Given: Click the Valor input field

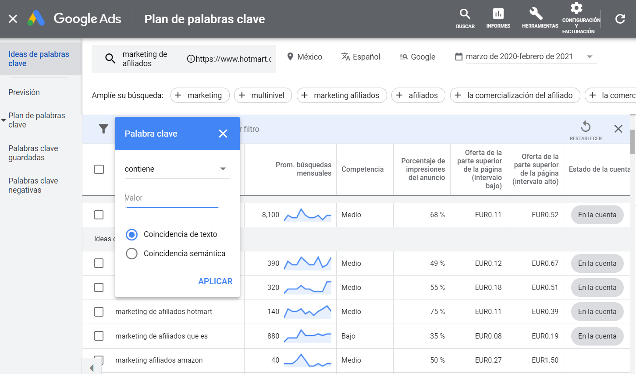Looking at the screenshot, I should [172, 198].
